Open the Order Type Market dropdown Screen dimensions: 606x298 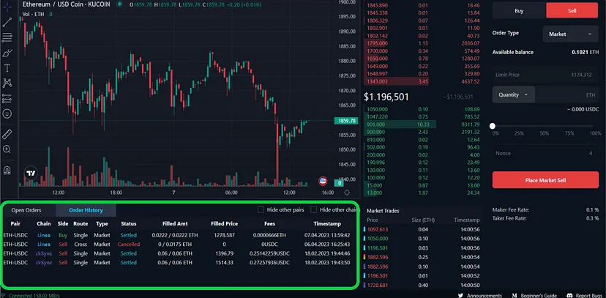coord(570,34)
